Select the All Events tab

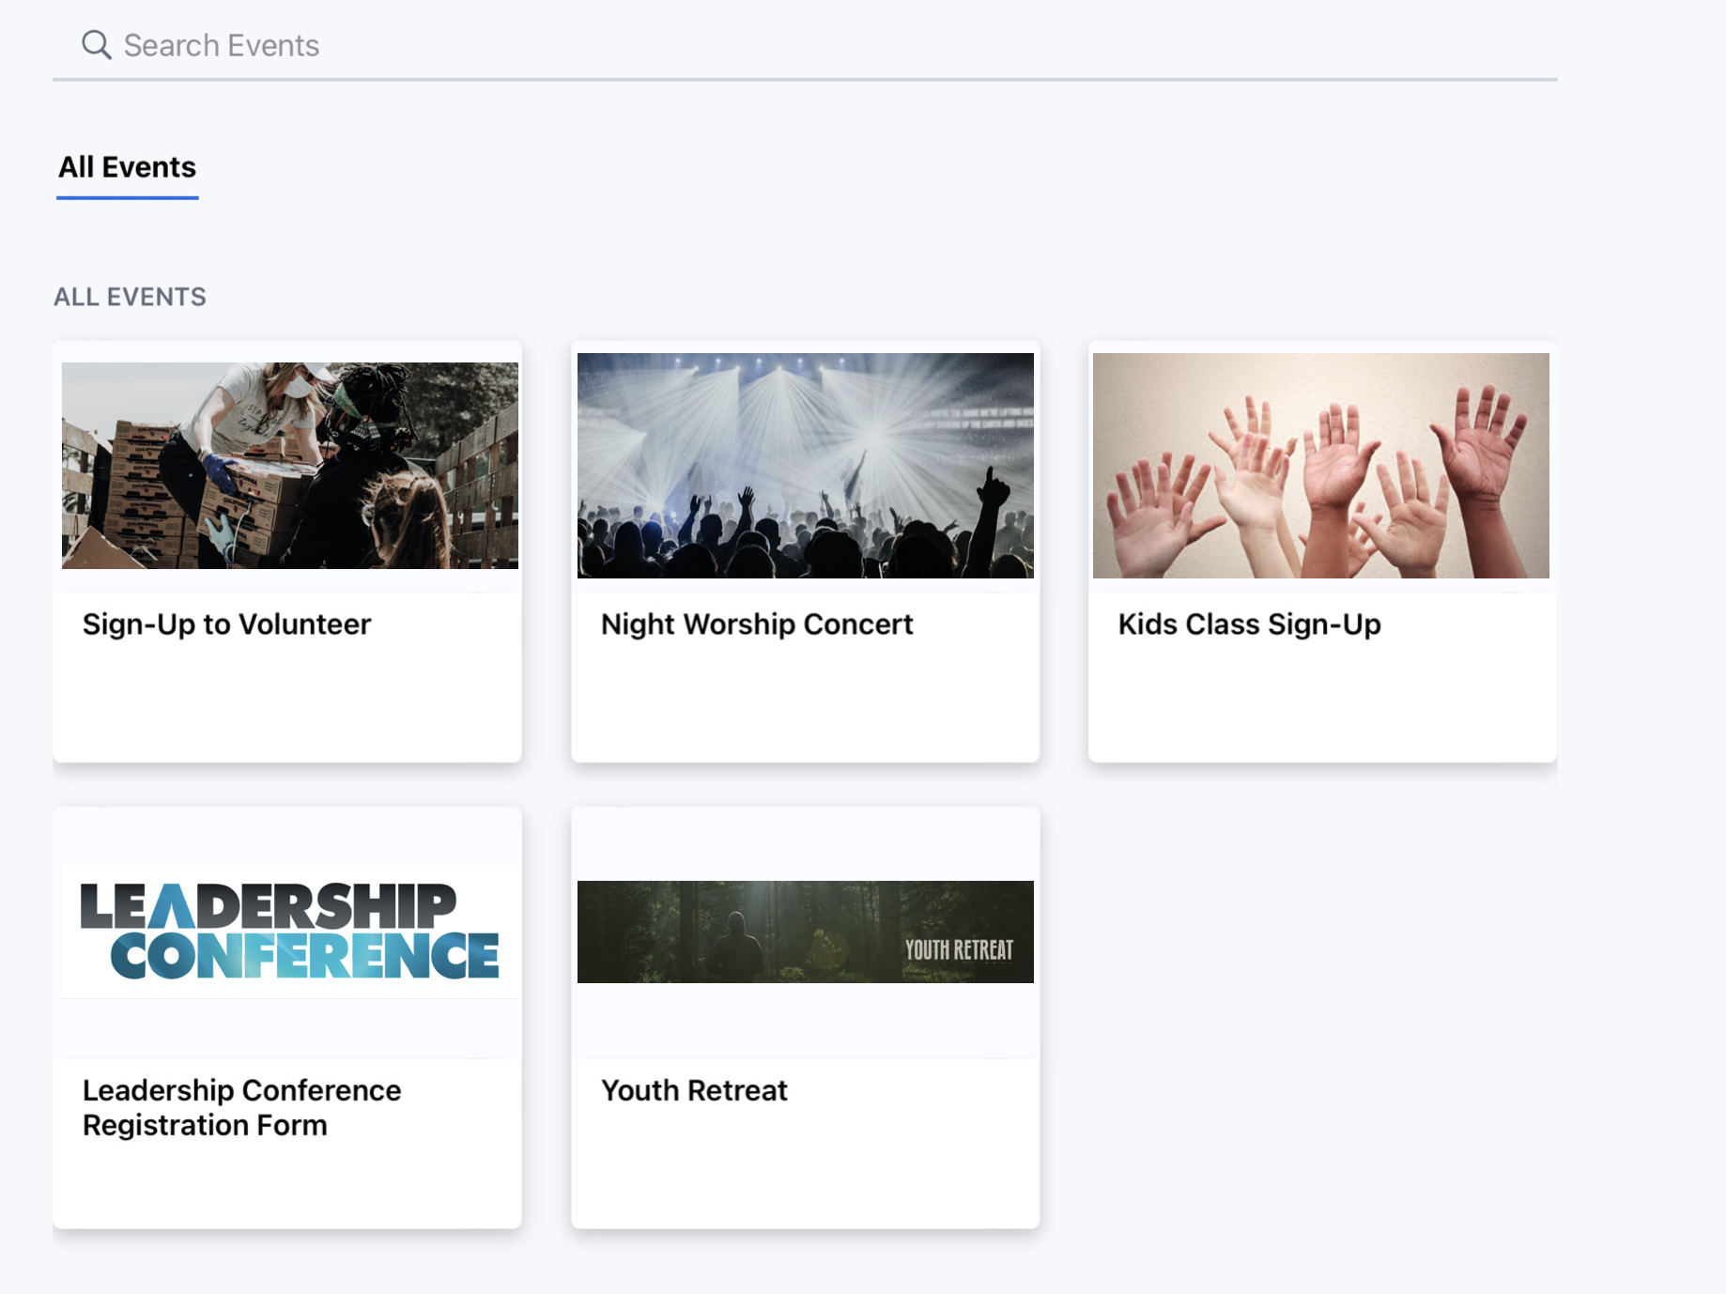[x=127, y=167]
